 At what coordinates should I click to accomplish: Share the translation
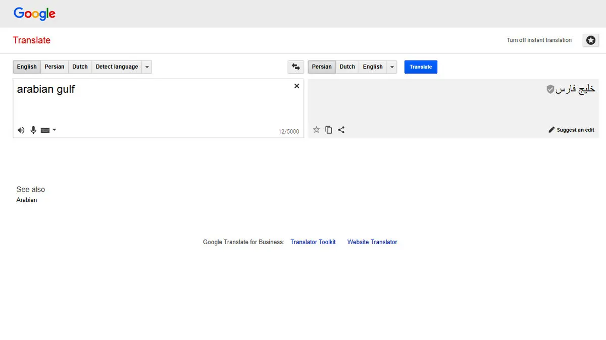click(x=341, y=130)
